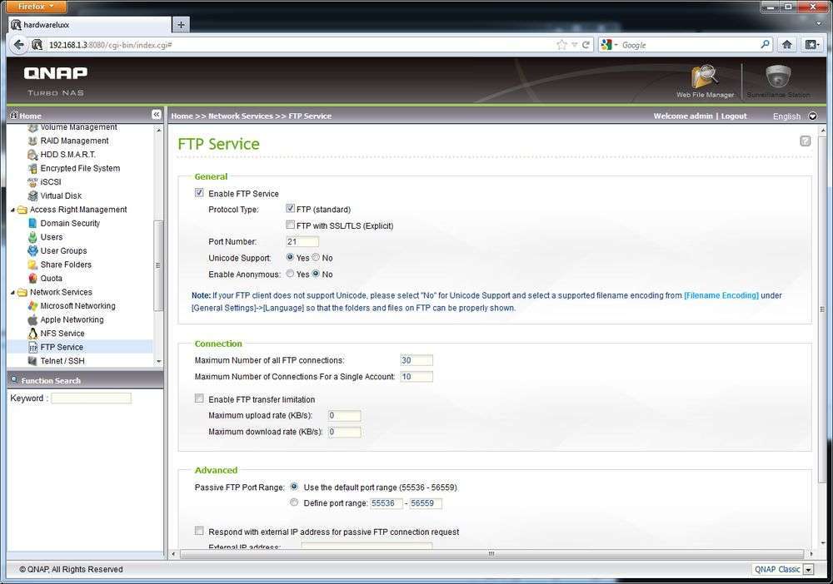
Task: Open a new browser tab
Action: (x=181, y=24)
